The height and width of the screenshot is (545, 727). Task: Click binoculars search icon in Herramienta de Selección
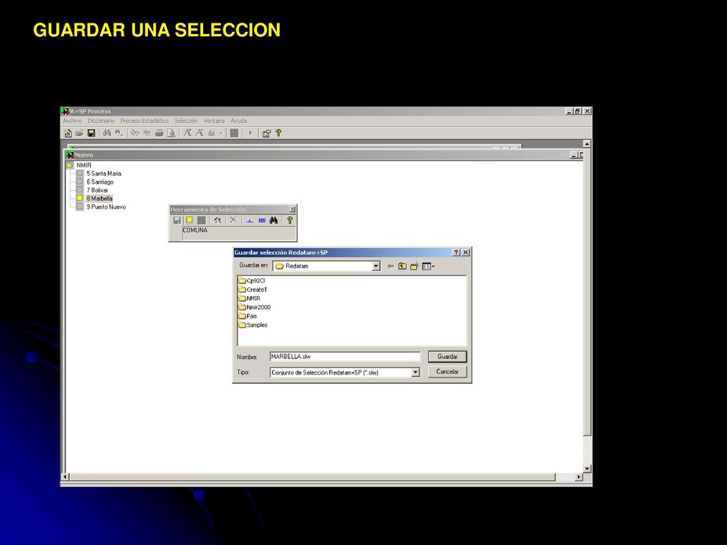[x=273, y=221]
